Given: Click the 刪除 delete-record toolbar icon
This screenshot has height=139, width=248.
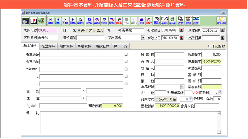Looking at the screenshot, I should [111, 21].
